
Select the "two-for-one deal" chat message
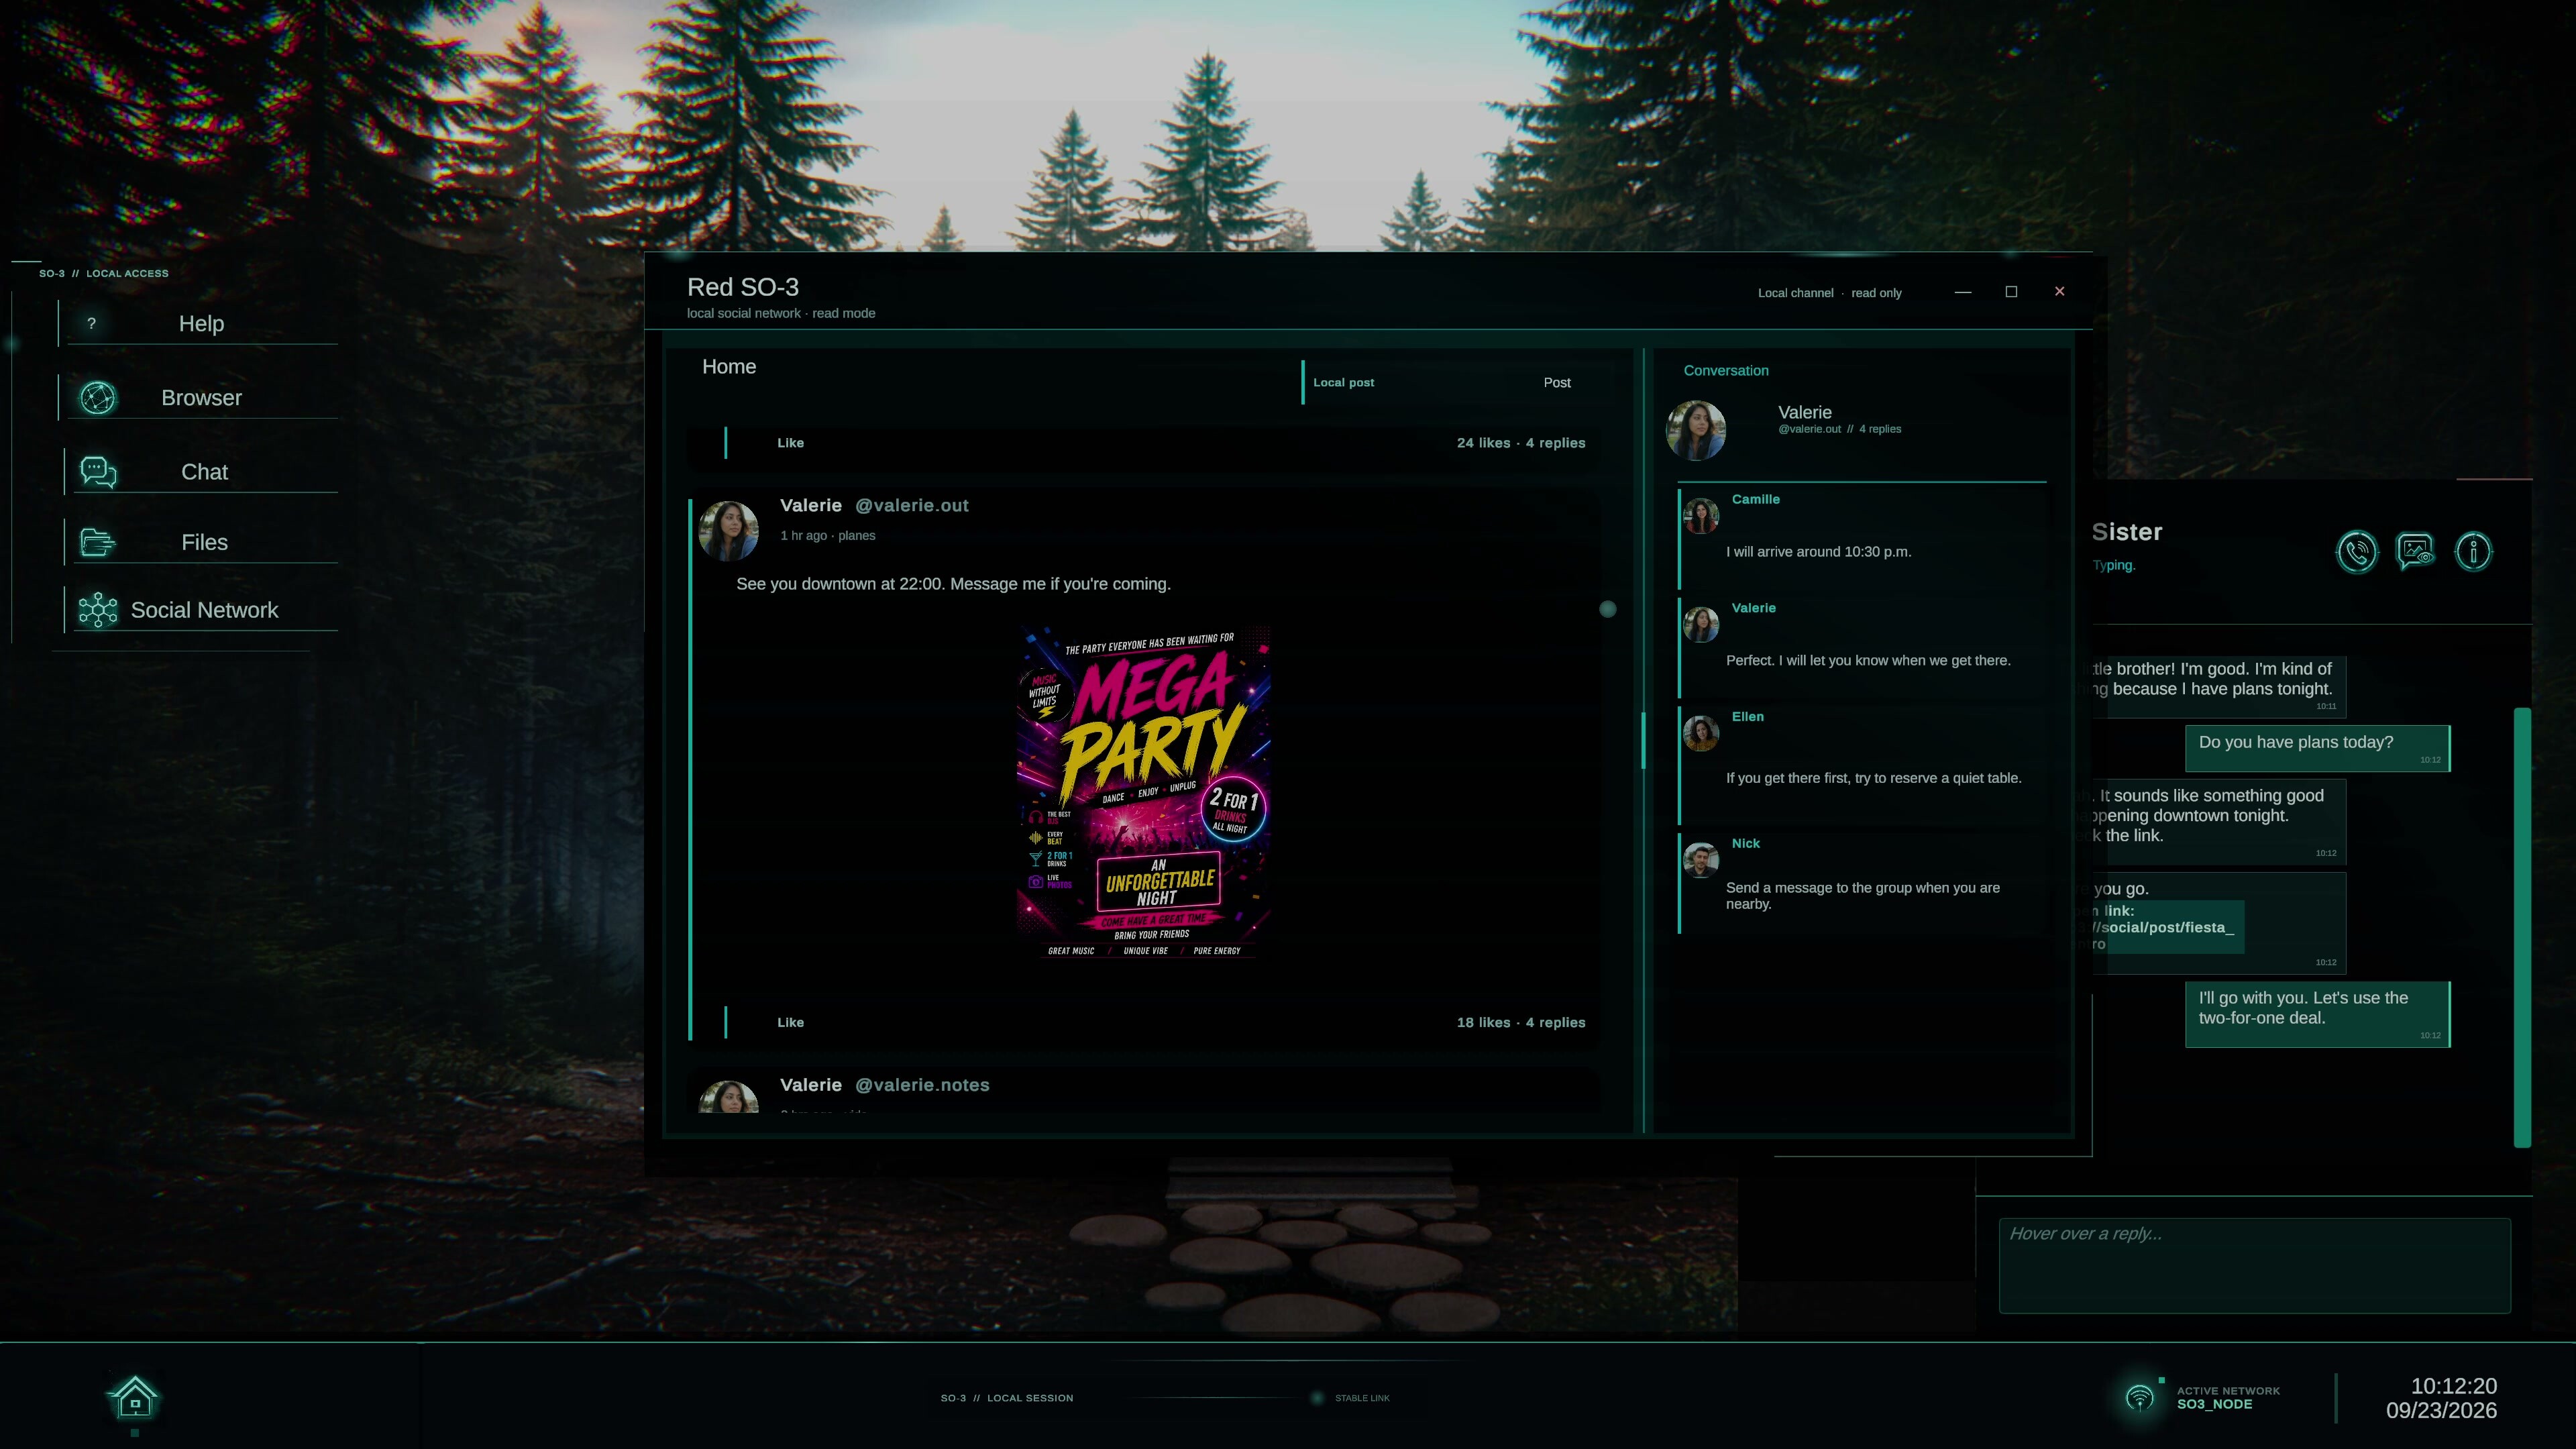tap(2317, 1014)
